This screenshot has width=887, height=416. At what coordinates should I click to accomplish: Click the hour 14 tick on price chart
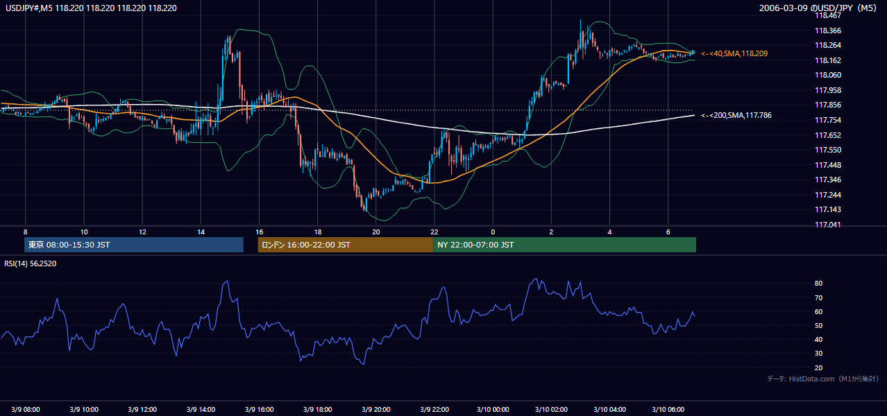201,232
